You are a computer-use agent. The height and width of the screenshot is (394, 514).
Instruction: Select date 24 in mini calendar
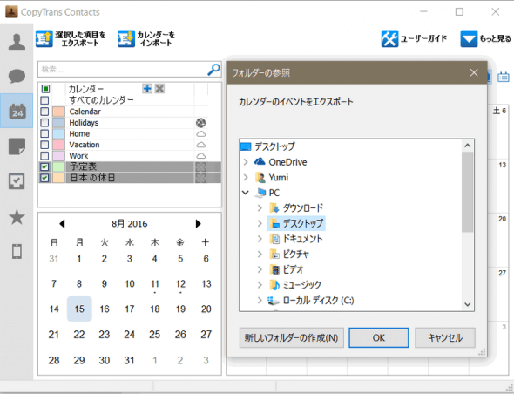[129, 335]
